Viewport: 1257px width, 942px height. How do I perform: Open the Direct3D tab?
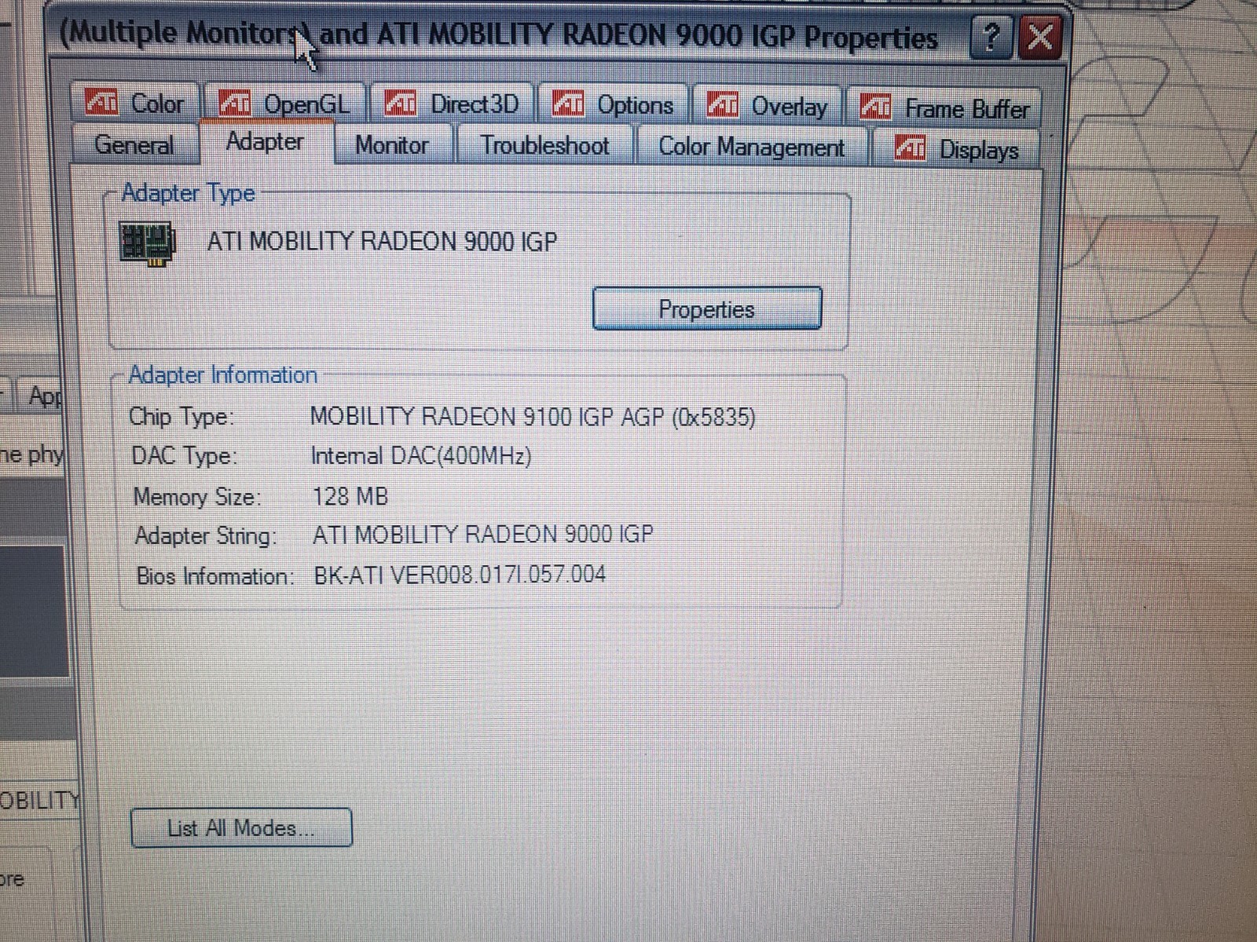(x=452, y=104)
